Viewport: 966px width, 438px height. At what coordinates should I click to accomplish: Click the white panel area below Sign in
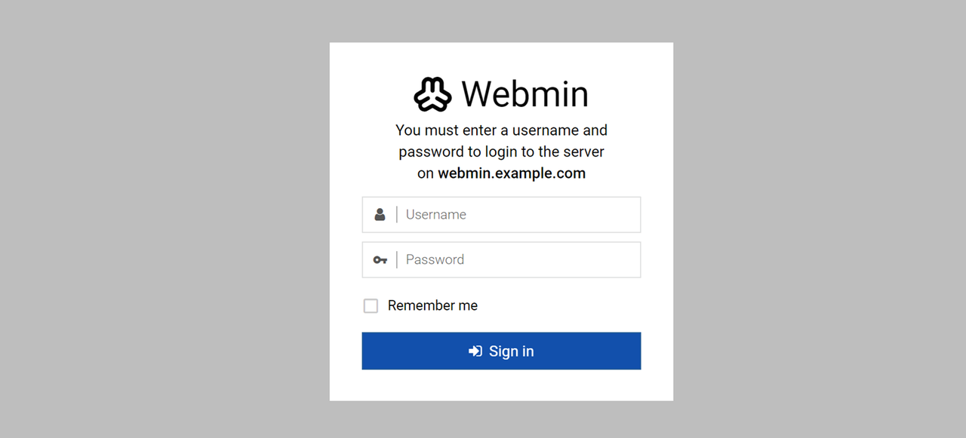(501, 386)
